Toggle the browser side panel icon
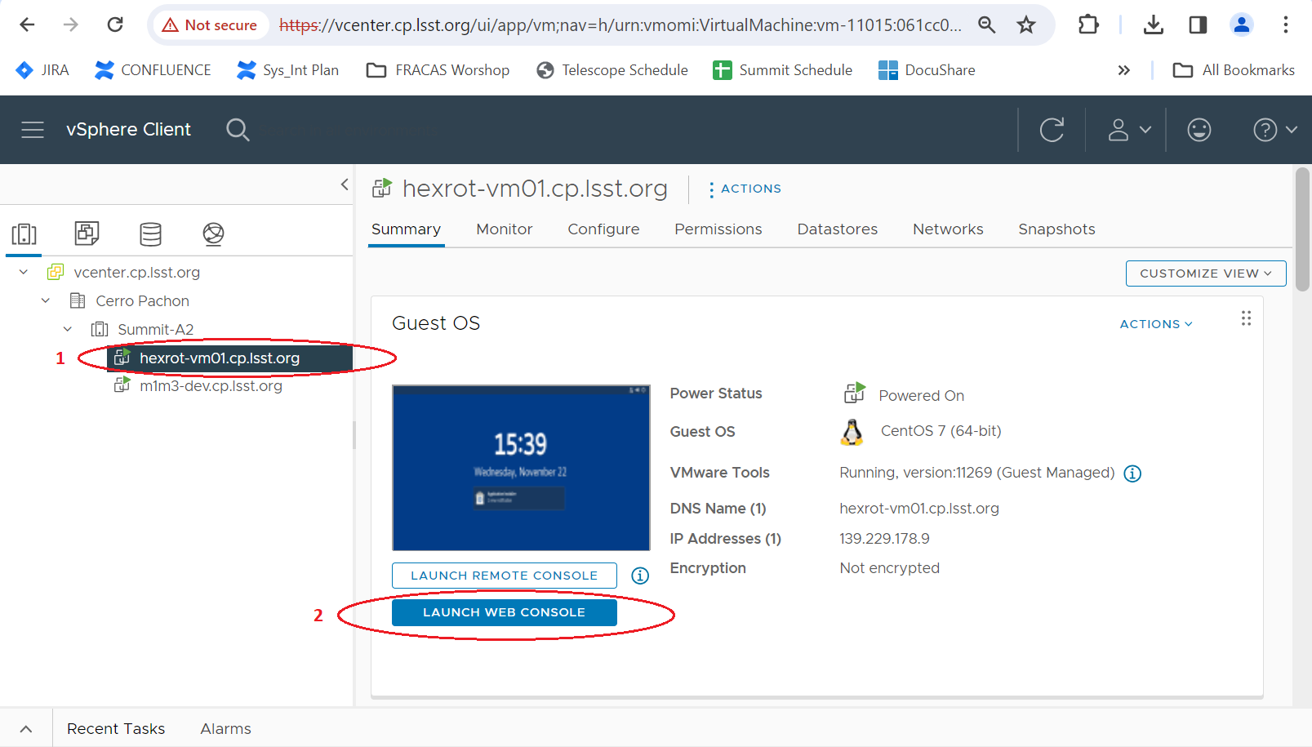 (x=1198, y=25)
